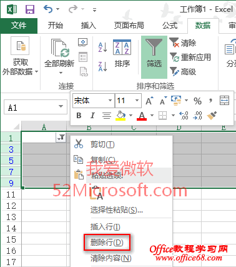Viewport: 236px width, 267px height.
Task: Open the 排序 (Sort) dialog
Action: pos(122,53)
